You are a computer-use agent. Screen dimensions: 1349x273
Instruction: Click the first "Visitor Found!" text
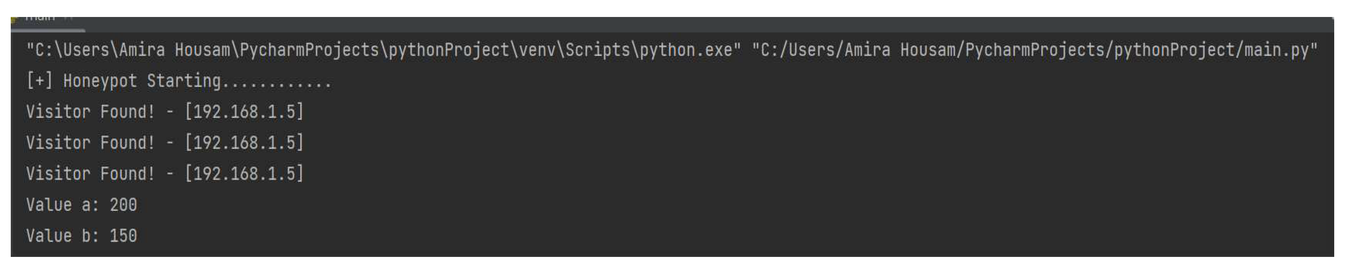tap(91, 112)
